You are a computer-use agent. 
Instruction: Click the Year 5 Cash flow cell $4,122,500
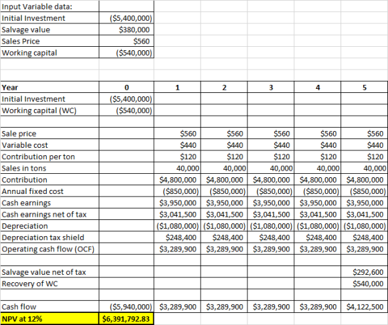click(364, 307)
